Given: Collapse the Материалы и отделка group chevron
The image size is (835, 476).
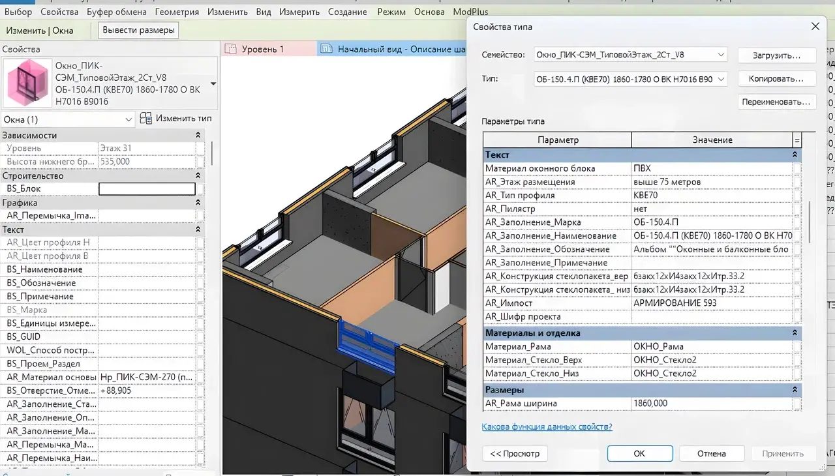Looking at the screenshot, I should coord(795,333).
